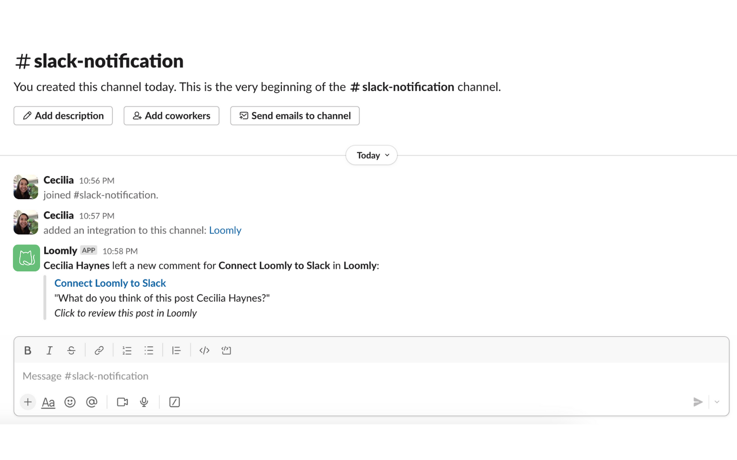Viewport: 737px width, 460px height.
Task: Toggle italic formatting
Action: pos(49,350)
